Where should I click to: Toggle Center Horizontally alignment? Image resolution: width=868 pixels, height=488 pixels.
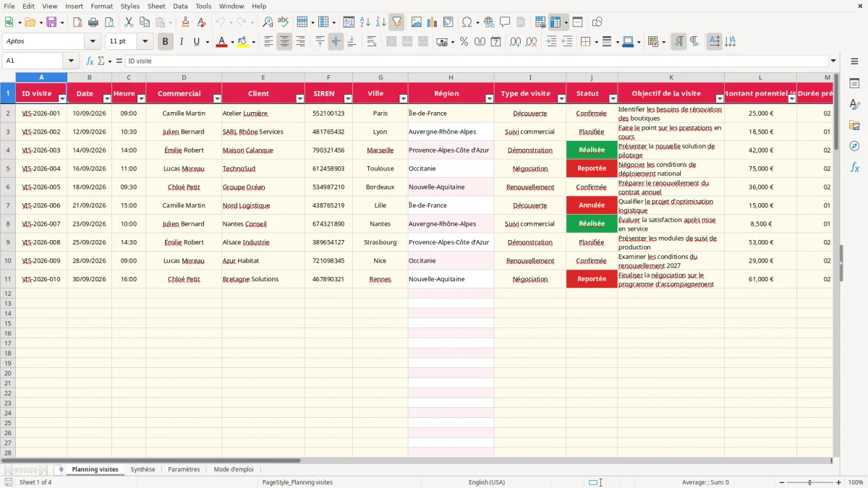click(284, 42)
